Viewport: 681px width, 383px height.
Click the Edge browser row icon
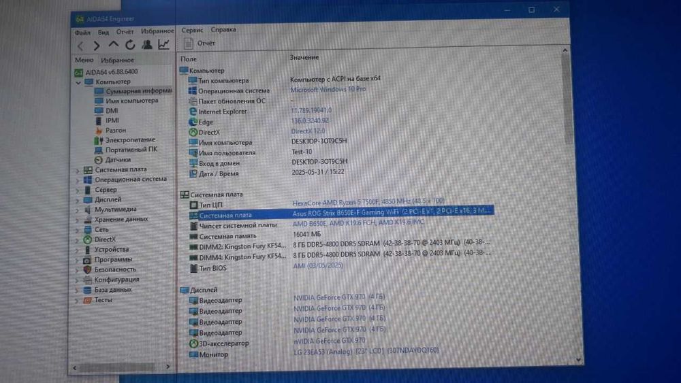pyautogui.click(x=193, y=122)
